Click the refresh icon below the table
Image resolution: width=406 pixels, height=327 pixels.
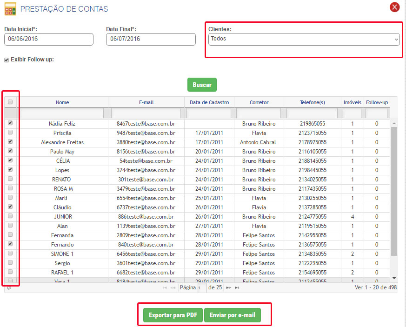pyautogui.click(x=8, y=288)
